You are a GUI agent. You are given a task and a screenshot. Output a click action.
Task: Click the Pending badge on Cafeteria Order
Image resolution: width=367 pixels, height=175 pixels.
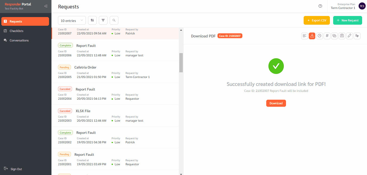(64, 67)
